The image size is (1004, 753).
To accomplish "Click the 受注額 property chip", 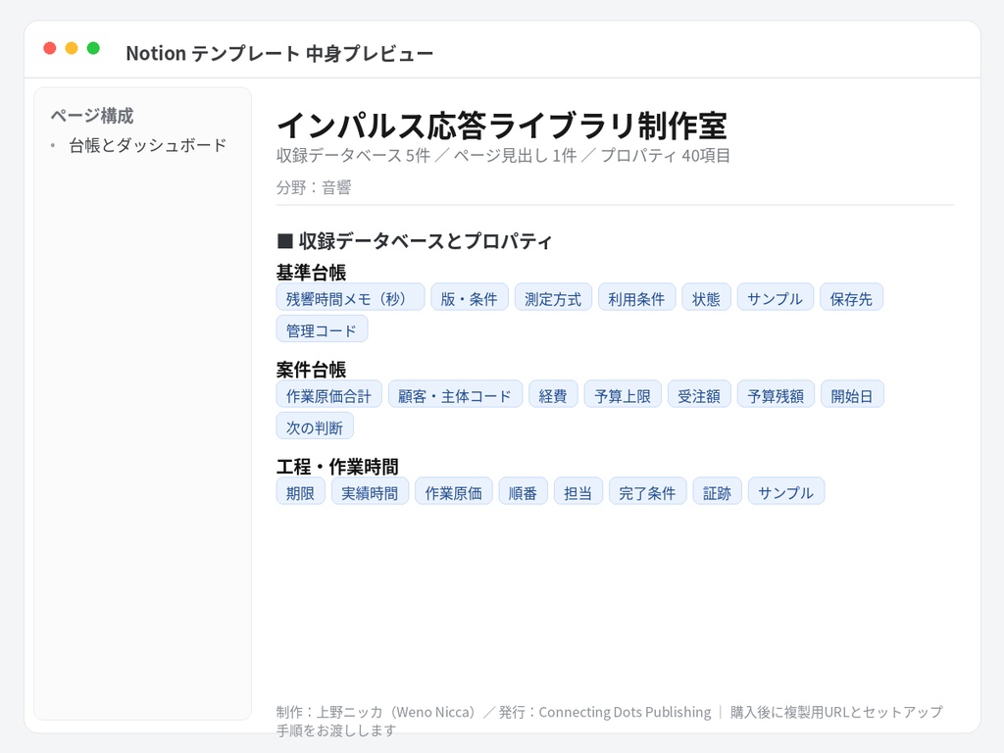I will coord(699,394).
